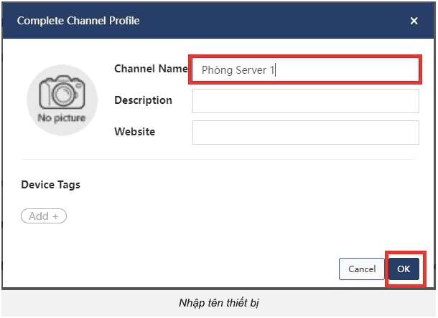This screenshot has width=438, height=318.
Task: Click the camera icon to upload picture
Action: pyautogui.click(x=61, y=93)
